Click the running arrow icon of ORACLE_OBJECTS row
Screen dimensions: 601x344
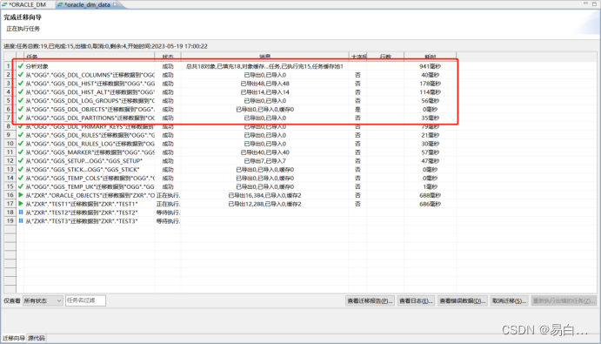click(20, 195)
